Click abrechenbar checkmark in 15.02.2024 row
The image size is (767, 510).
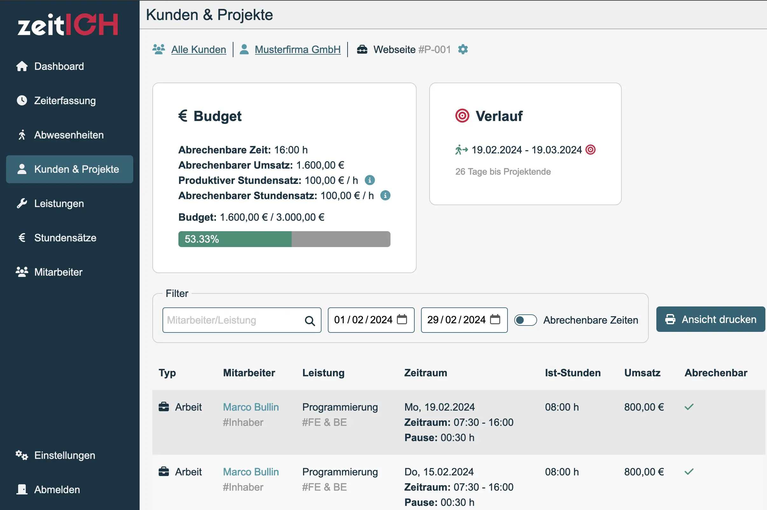(x=689, y=472)
